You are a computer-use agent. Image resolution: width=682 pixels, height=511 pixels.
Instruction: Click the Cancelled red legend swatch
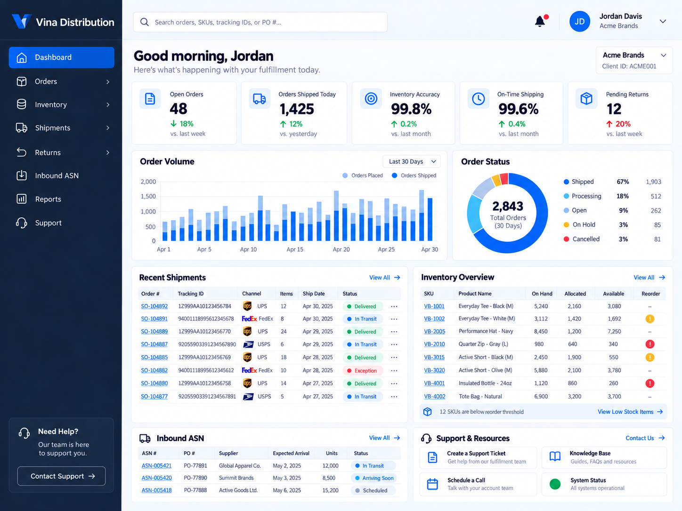coord(567,239)
